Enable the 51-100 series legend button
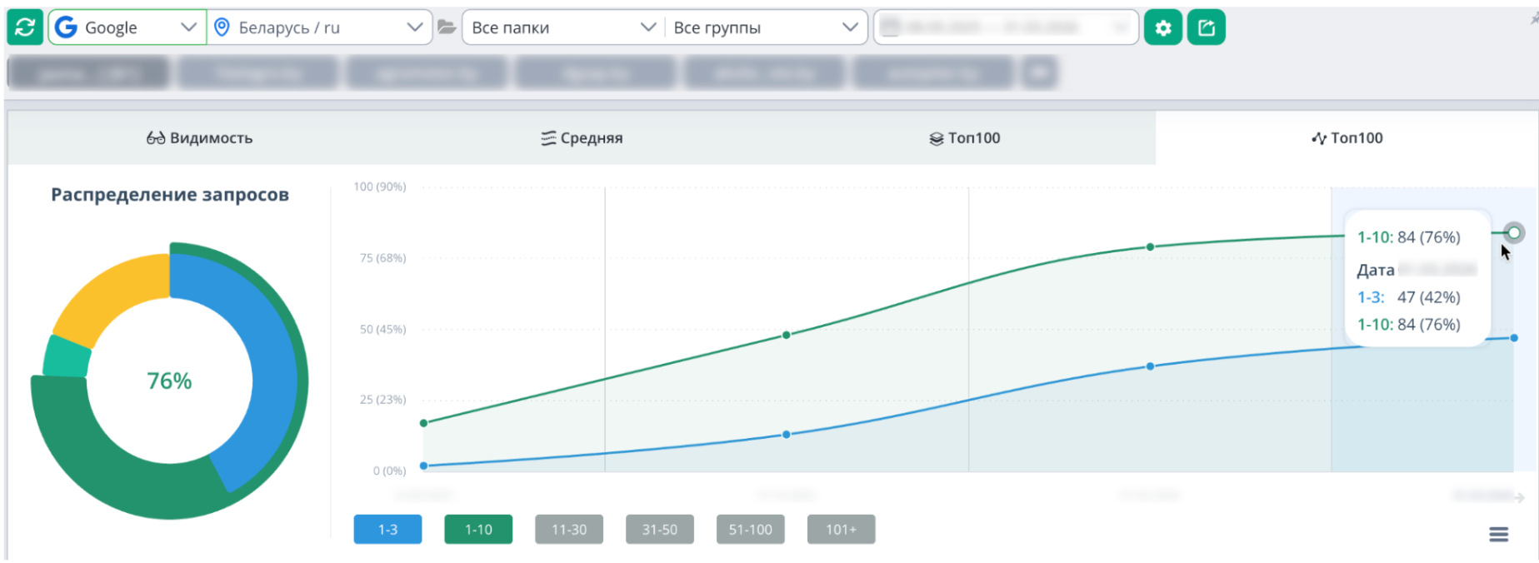 click(750, 530)
